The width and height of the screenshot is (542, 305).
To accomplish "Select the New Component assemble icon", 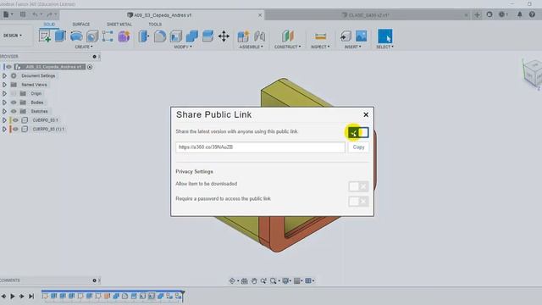I will tap(243, 36).
